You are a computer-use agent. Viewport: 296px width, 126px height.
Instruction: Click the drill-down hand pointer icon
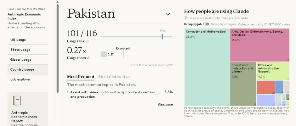point(186,18)
